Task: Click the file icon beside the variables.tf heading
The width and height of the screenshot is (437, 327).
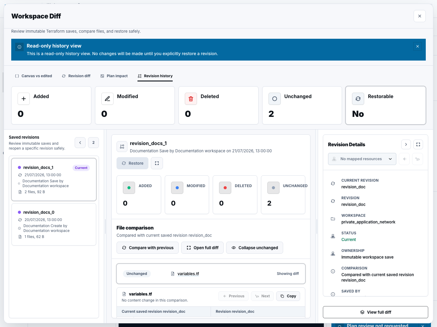Action: [x=124, y=294]
